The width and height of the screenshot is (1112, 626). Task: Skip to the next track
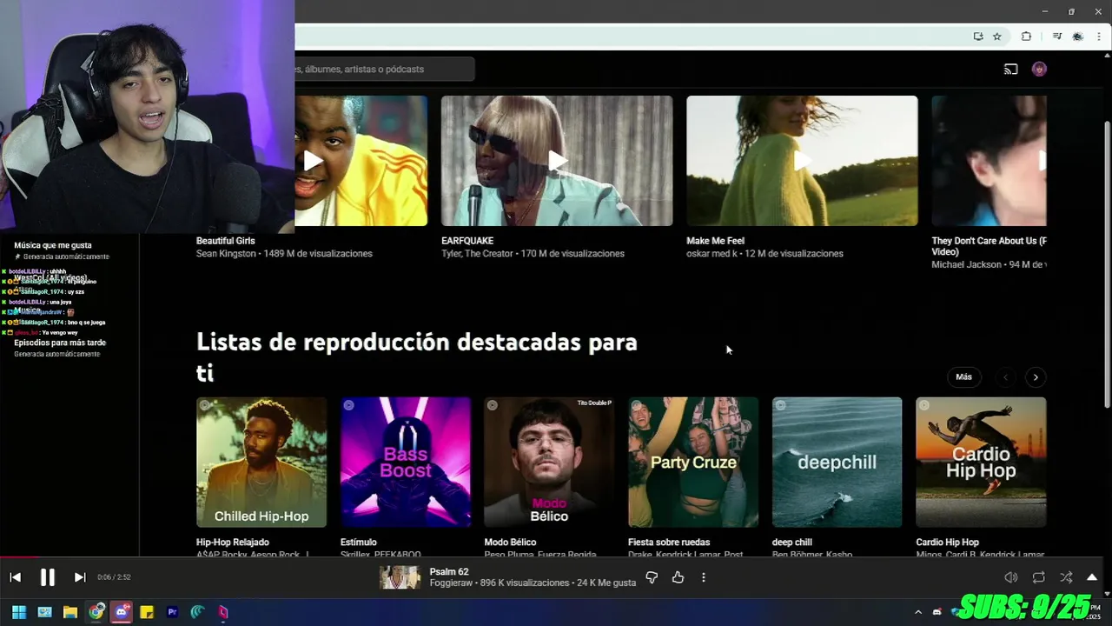(80, 577)
